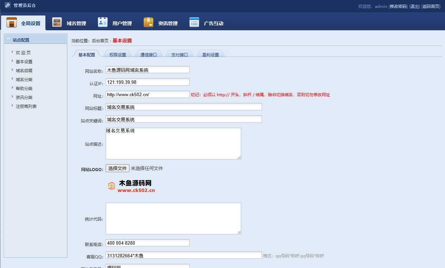445x268 pixels.
Task: Click the 客服QQ input field
Action: tap(184, 255)
